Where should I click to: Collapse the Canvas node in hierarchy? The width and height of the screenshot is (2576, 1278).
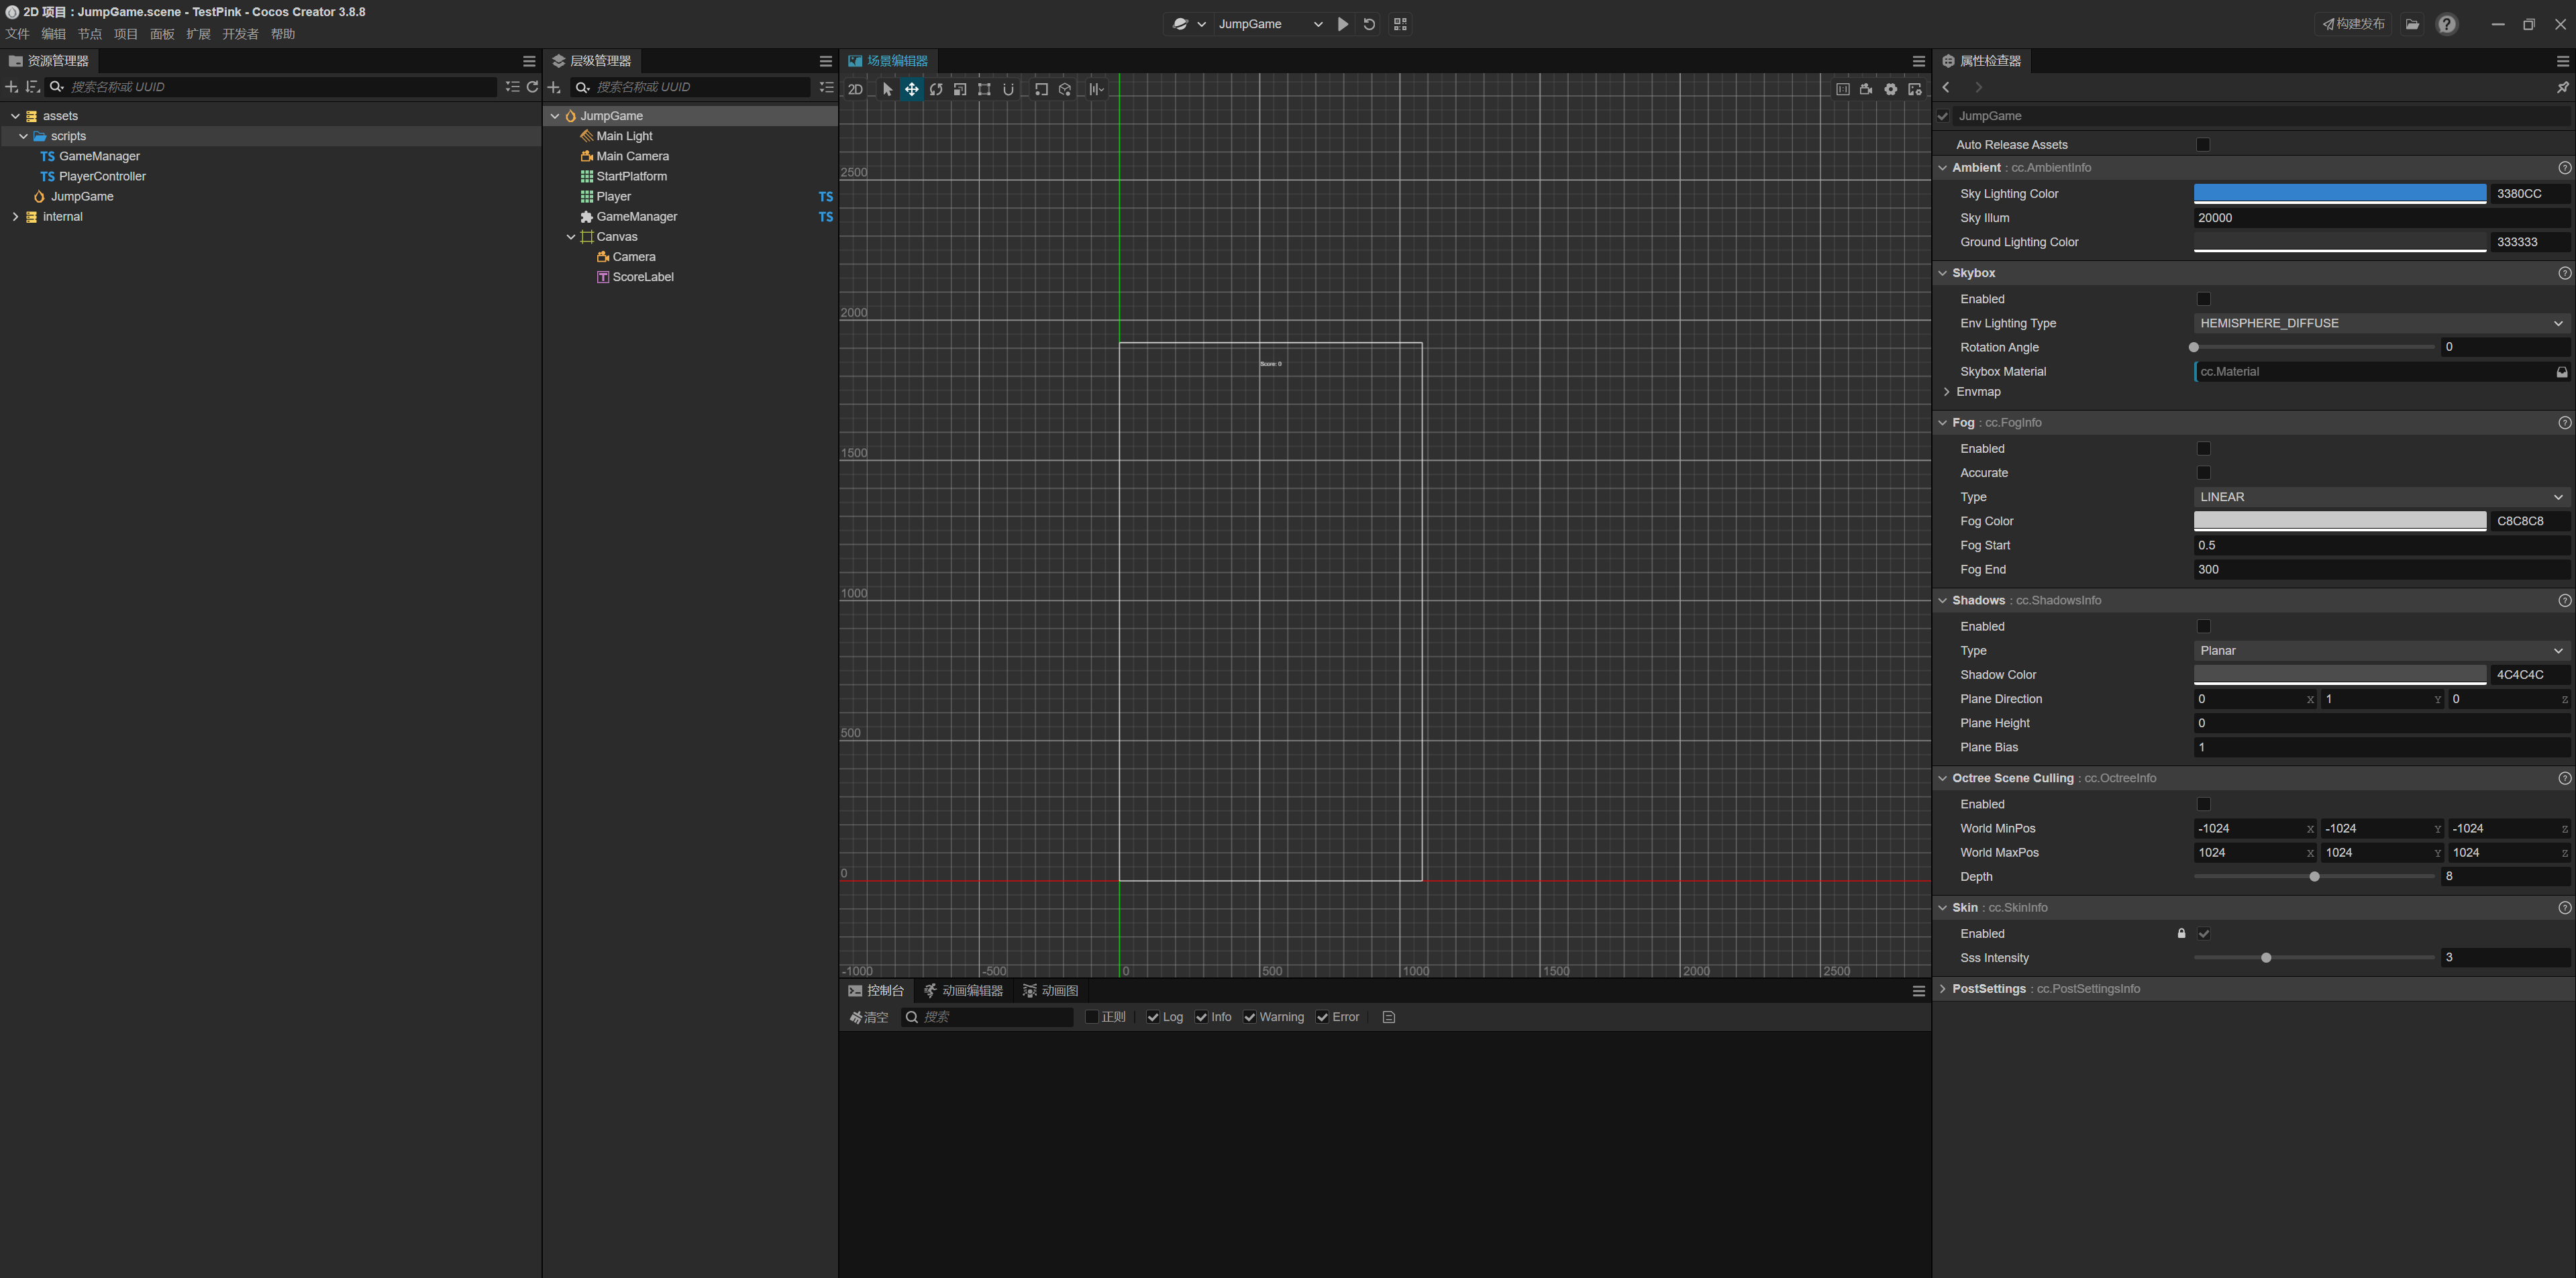tap(571, 237)
